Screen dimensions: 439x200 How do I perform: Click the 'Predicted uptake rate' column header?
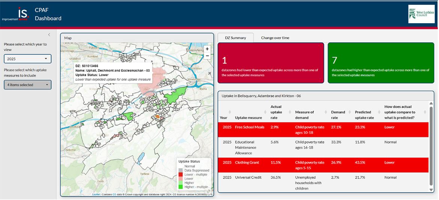pos(364,115)
